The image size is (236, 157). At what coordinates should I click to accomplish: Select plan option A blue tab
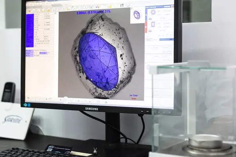tap(146, 15)
